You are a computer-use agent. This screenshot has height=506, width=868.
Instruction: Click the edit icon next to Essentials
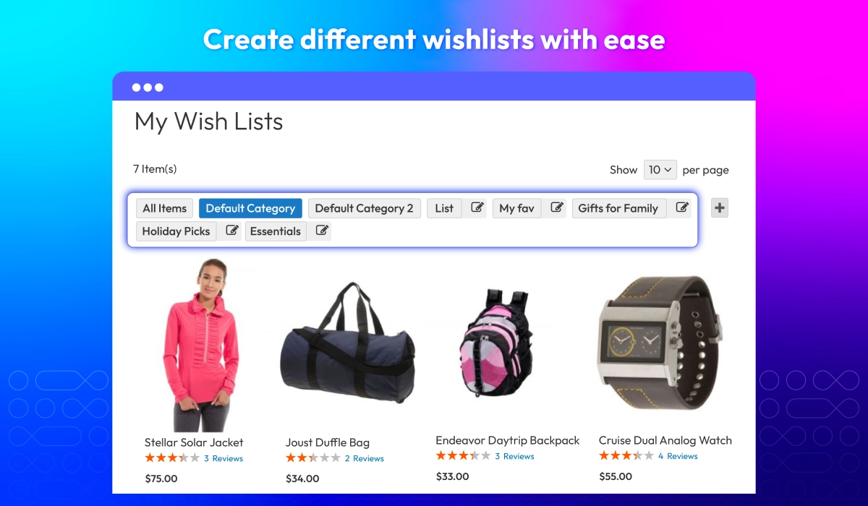(322, 231)
